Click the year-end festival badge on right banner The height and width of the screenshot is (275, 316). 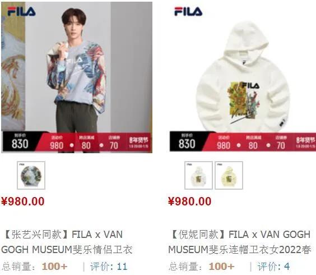click(305, 142)
